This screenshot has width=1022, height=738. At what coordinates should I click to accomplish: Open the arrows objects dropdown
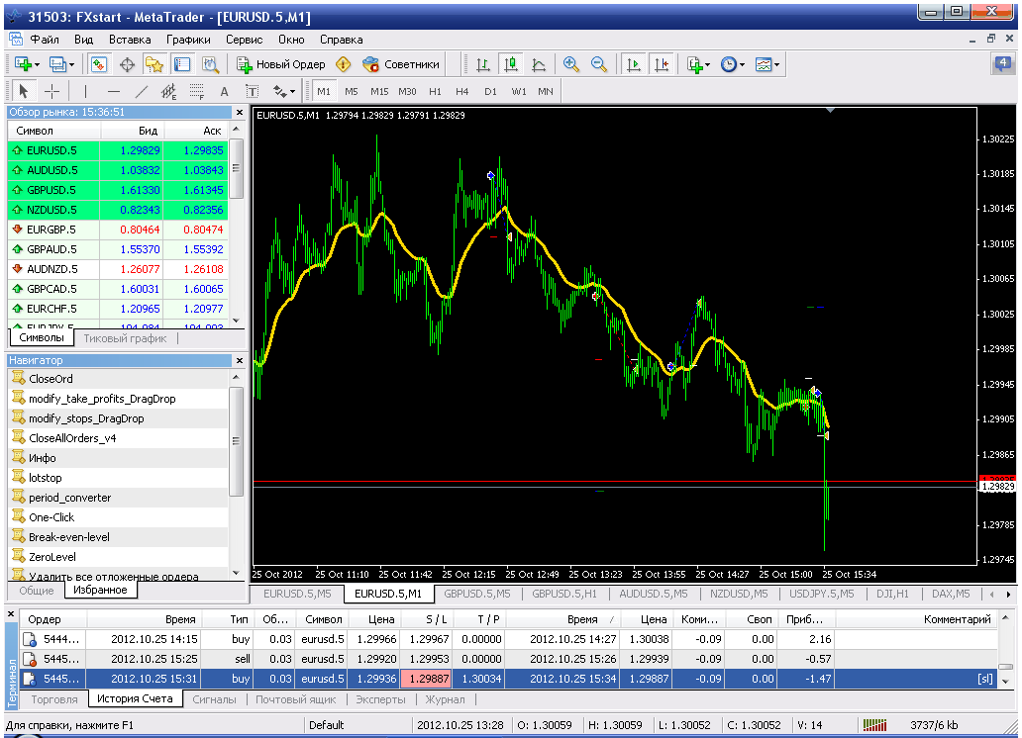point(283,92)
